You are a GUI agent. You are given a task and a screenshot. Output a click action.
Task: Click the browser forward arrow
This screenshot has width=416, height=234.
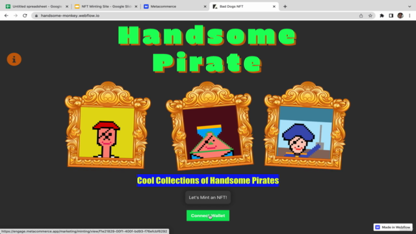coord(16,16)
